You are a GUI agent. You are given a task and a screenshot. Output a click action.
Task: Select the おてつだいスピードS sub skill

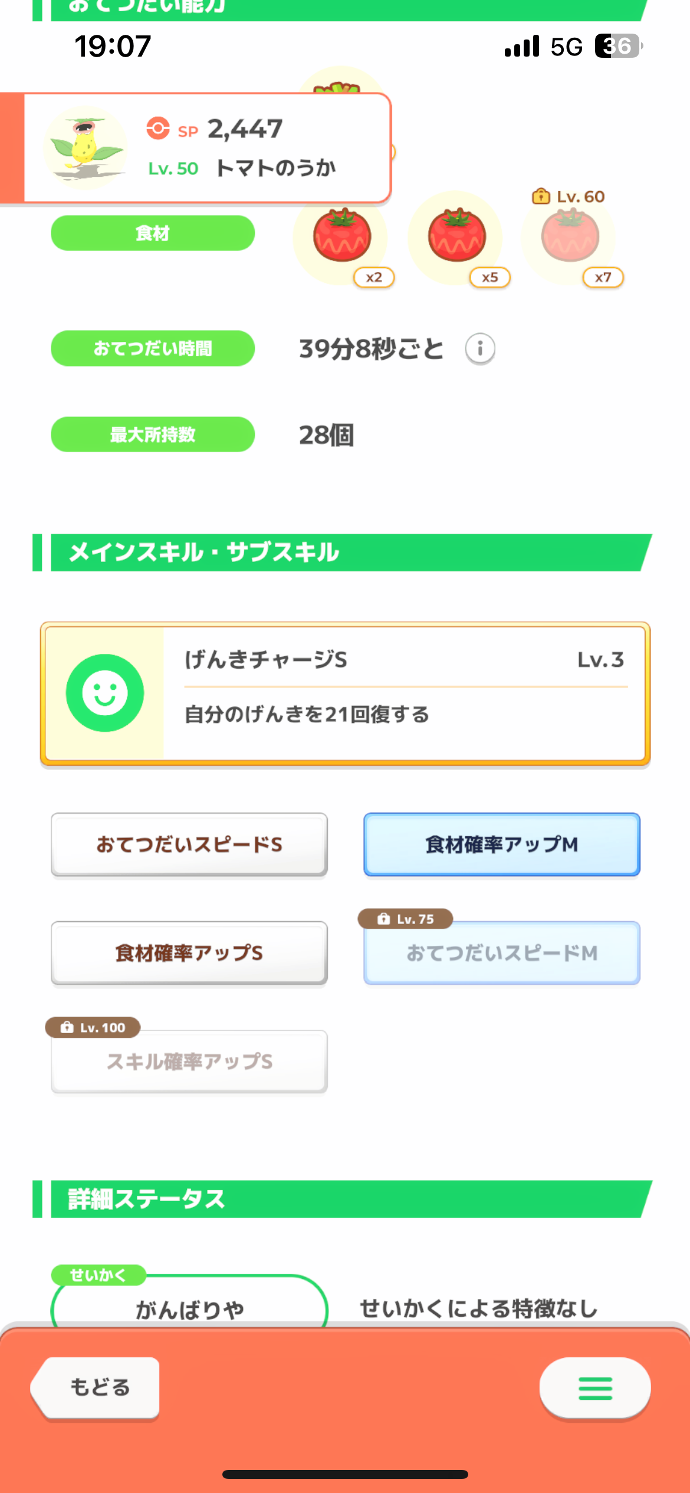click(189, 844)
